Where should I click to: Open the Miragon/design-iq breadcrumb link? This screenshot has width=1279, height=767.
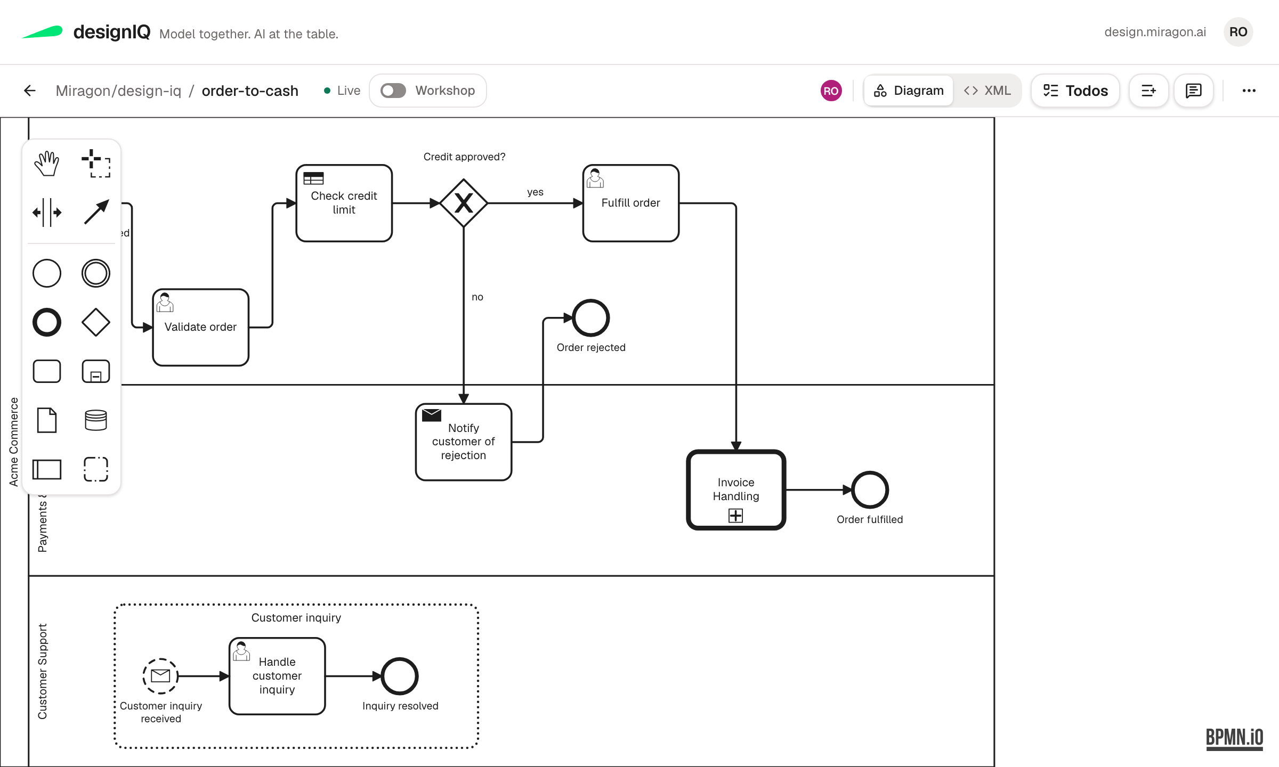(x=118, y=91)
